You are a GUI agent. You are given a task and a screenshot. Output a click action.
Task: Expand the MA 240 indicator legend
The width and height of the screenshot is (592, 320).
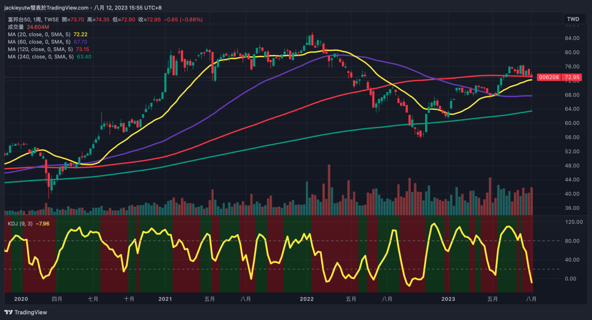pos(41,57)
